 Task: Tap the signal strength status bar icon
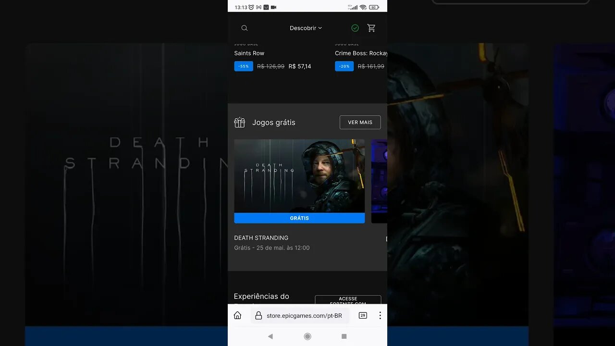353,7
